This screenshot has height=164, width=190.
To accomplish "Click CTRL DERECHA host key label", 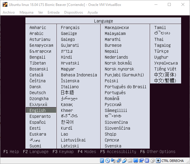I will click(173, 161).
